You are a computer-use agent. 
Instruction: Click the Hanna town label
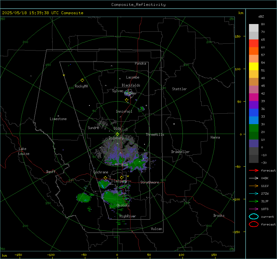tap(215, 137)
